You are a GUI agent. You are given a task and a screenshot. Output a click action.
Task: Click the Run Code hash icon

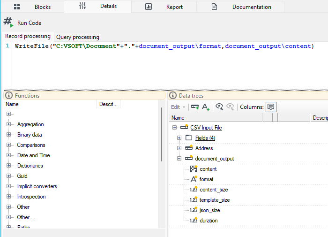pos(8,23)
